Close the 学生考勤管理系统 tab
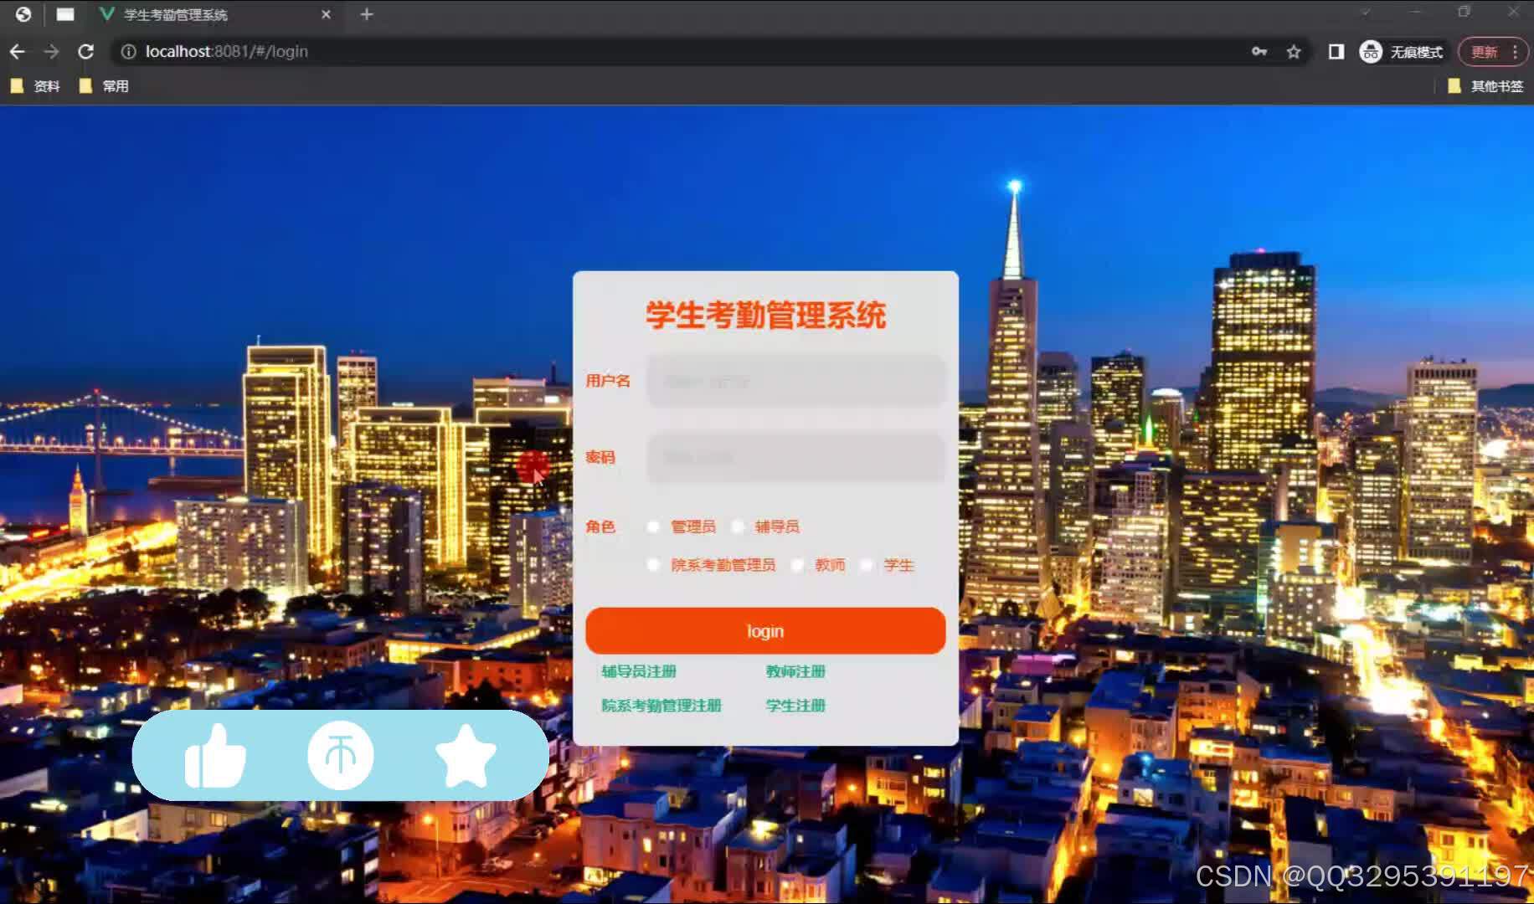The width and height of the screenshot is (1534, 904). [x=326, y=14]
